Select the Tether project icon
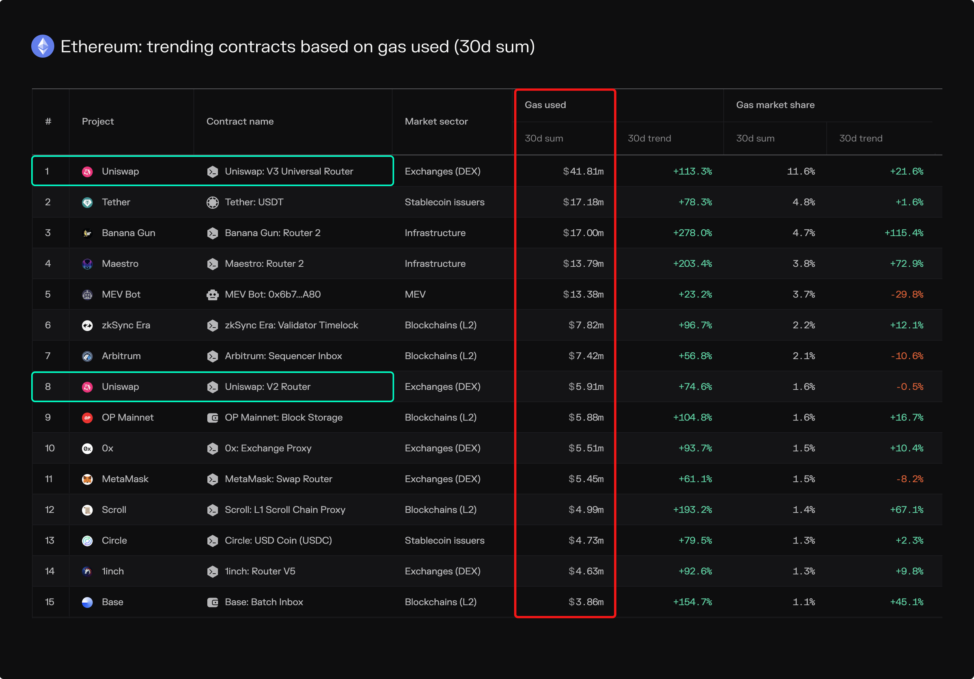Image resolution: width=974 pixels, height=679 pixels. tap(87, 202)
